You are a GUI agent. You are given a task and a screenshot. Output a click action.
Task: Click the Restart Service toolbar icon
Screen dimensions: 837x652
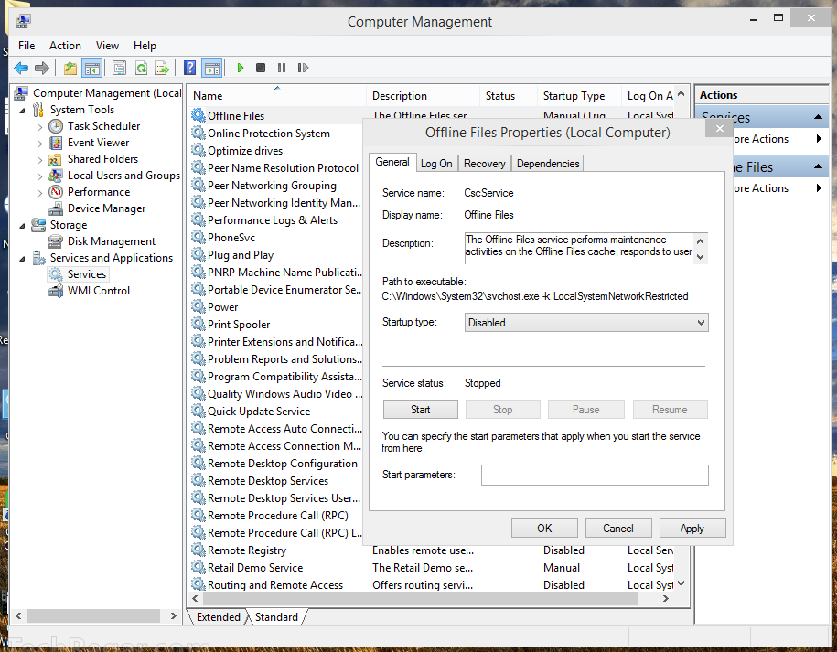(303, 68)
